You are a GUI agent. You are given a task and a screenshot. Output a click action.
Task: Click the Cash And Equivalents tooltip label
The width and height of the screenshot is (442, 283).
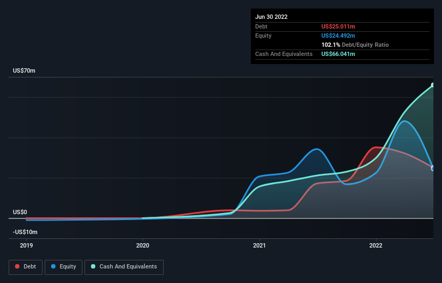284,54
